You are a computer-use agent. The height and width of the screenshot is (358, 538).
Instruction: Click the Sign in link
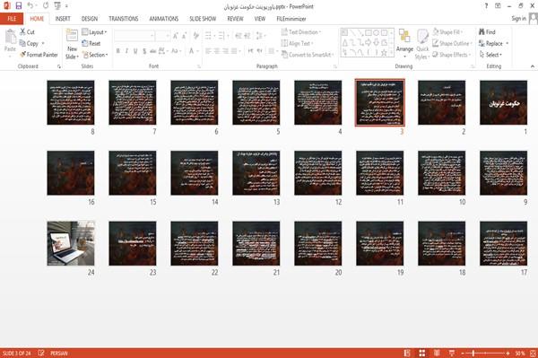pos(518,18)
